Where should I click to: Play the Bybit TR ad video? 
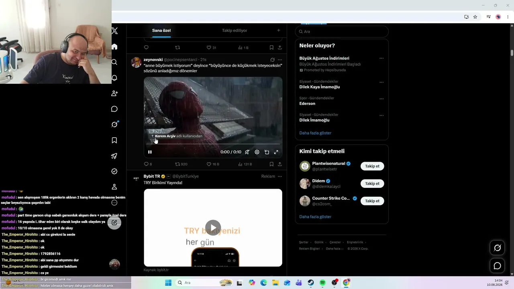213,228
